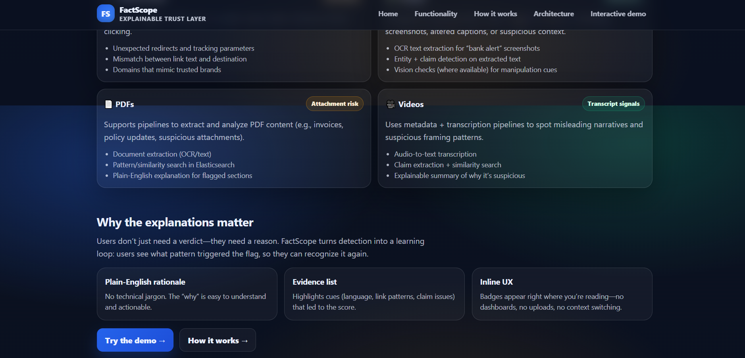Click the Inline UX card
The image size is (745, 358).
562,294
